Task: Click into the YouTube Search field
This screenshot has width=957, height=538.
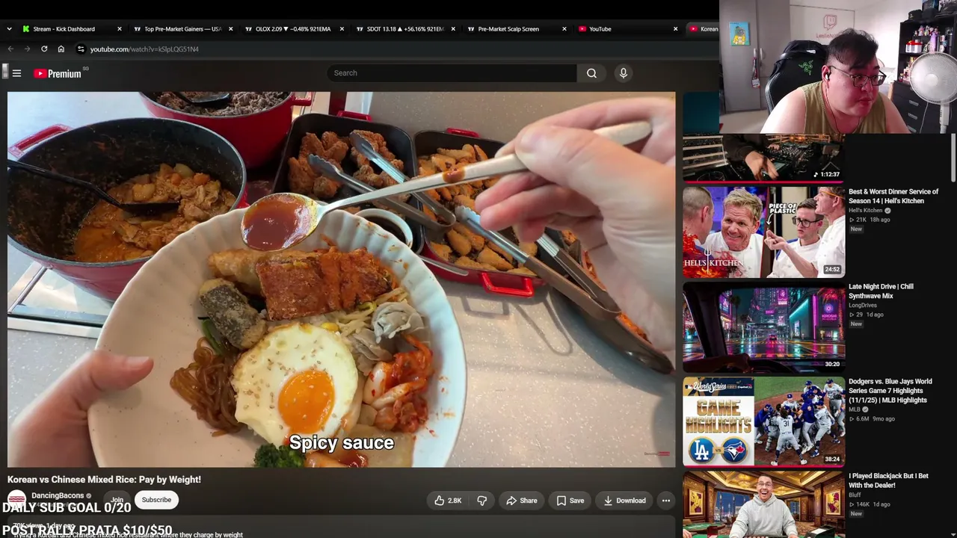Action: 452,73
